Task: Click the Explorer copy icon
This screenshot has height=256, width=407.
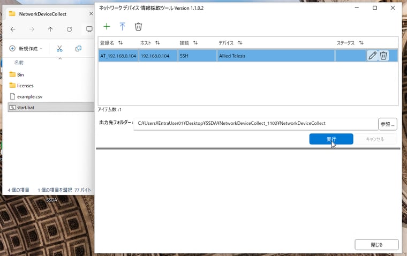Action: (78, 49)
